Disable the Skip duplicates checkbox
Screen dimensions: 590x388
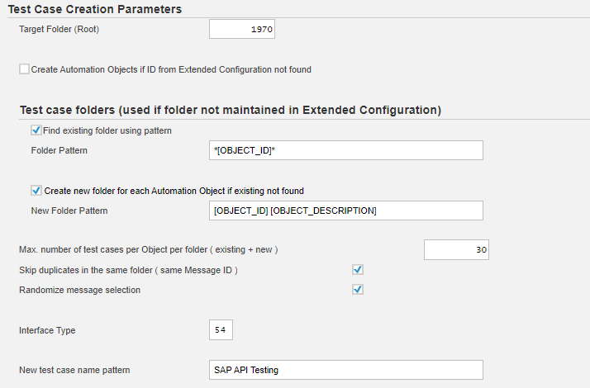pos(358,270)
